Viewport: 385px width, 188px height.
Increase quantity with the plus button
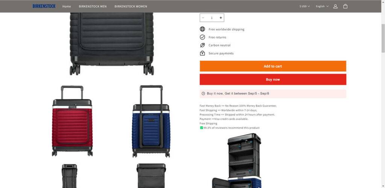(x=221, y=18)
